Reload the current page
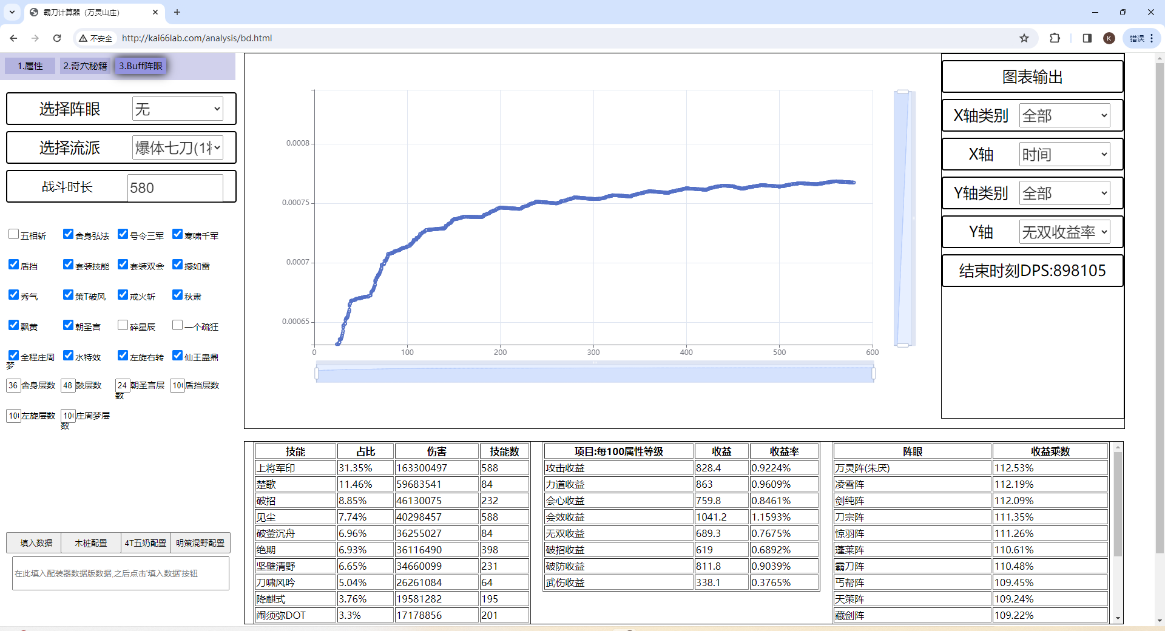Viewport: 1165px width, 631px height. pyautogui.click(x=57, y=38)
